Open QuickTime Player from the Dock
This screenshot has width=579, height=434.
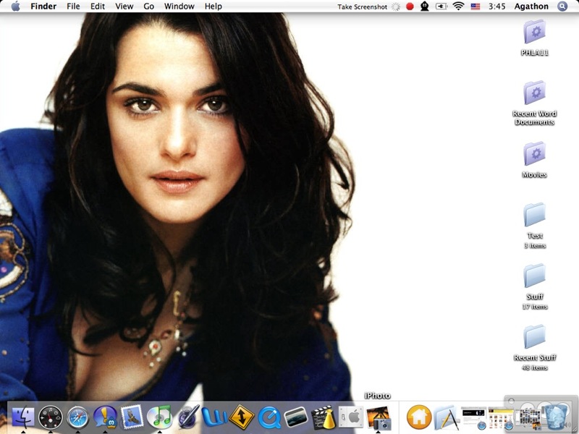click(x=269, y=417)
